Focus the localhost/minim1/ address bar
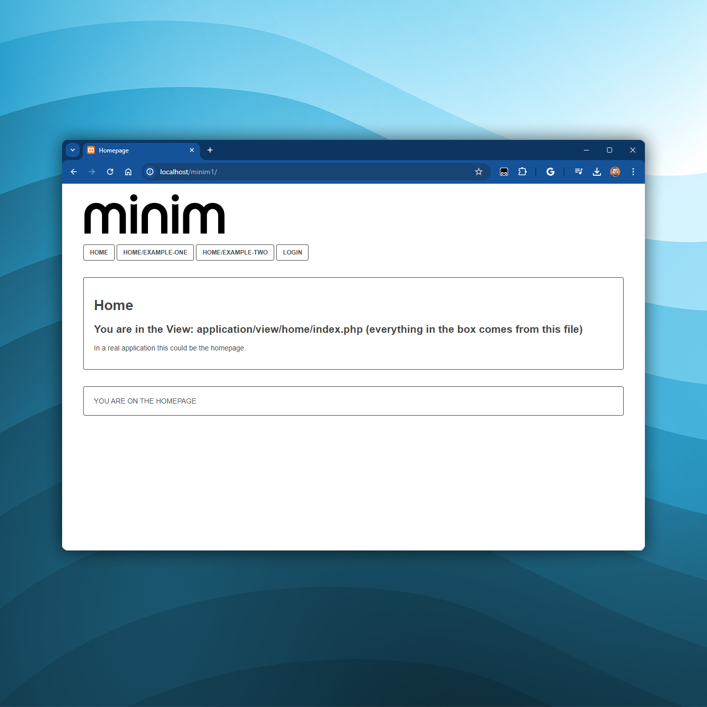The image size is (707, 707). tap(316, 172)
